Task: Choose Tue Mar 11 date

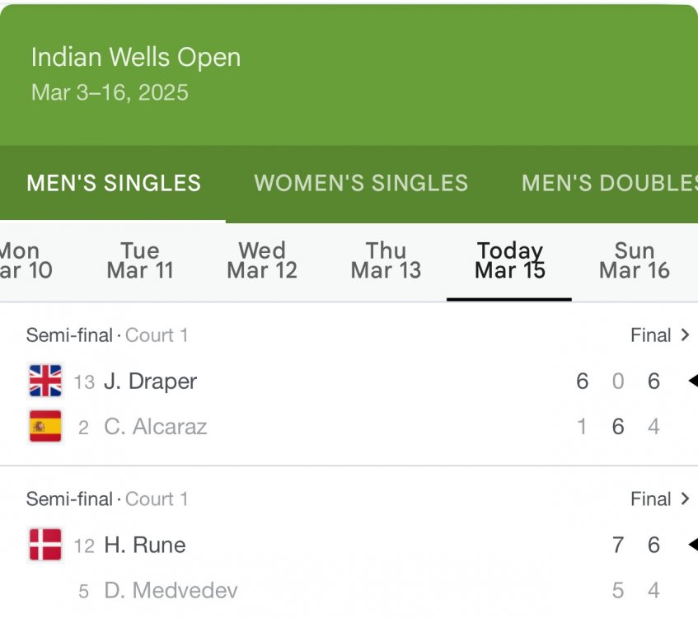Action: [140, 260]
